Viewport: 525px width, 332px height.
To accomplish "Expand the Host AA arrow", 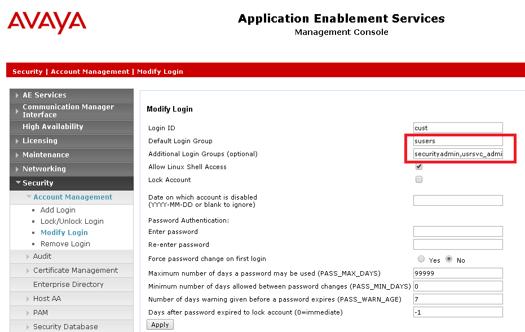I will point(28,299).
